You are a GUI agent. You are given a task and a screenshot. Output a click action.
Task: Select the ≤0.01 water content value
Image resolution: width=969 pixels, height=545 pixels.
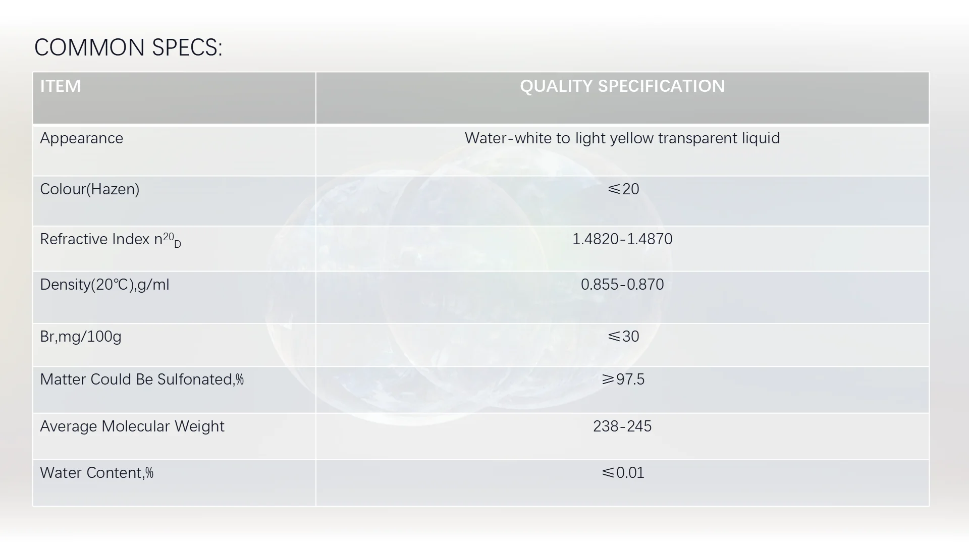pyautogui.click(x=623, y=473)
